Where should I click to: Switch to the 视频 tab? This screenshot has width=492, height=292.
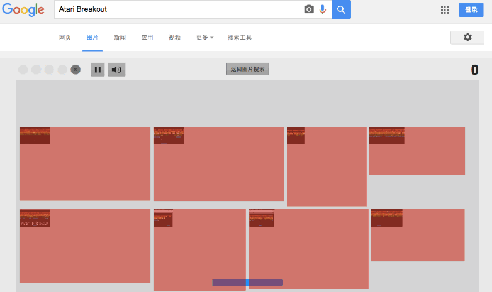174,38
